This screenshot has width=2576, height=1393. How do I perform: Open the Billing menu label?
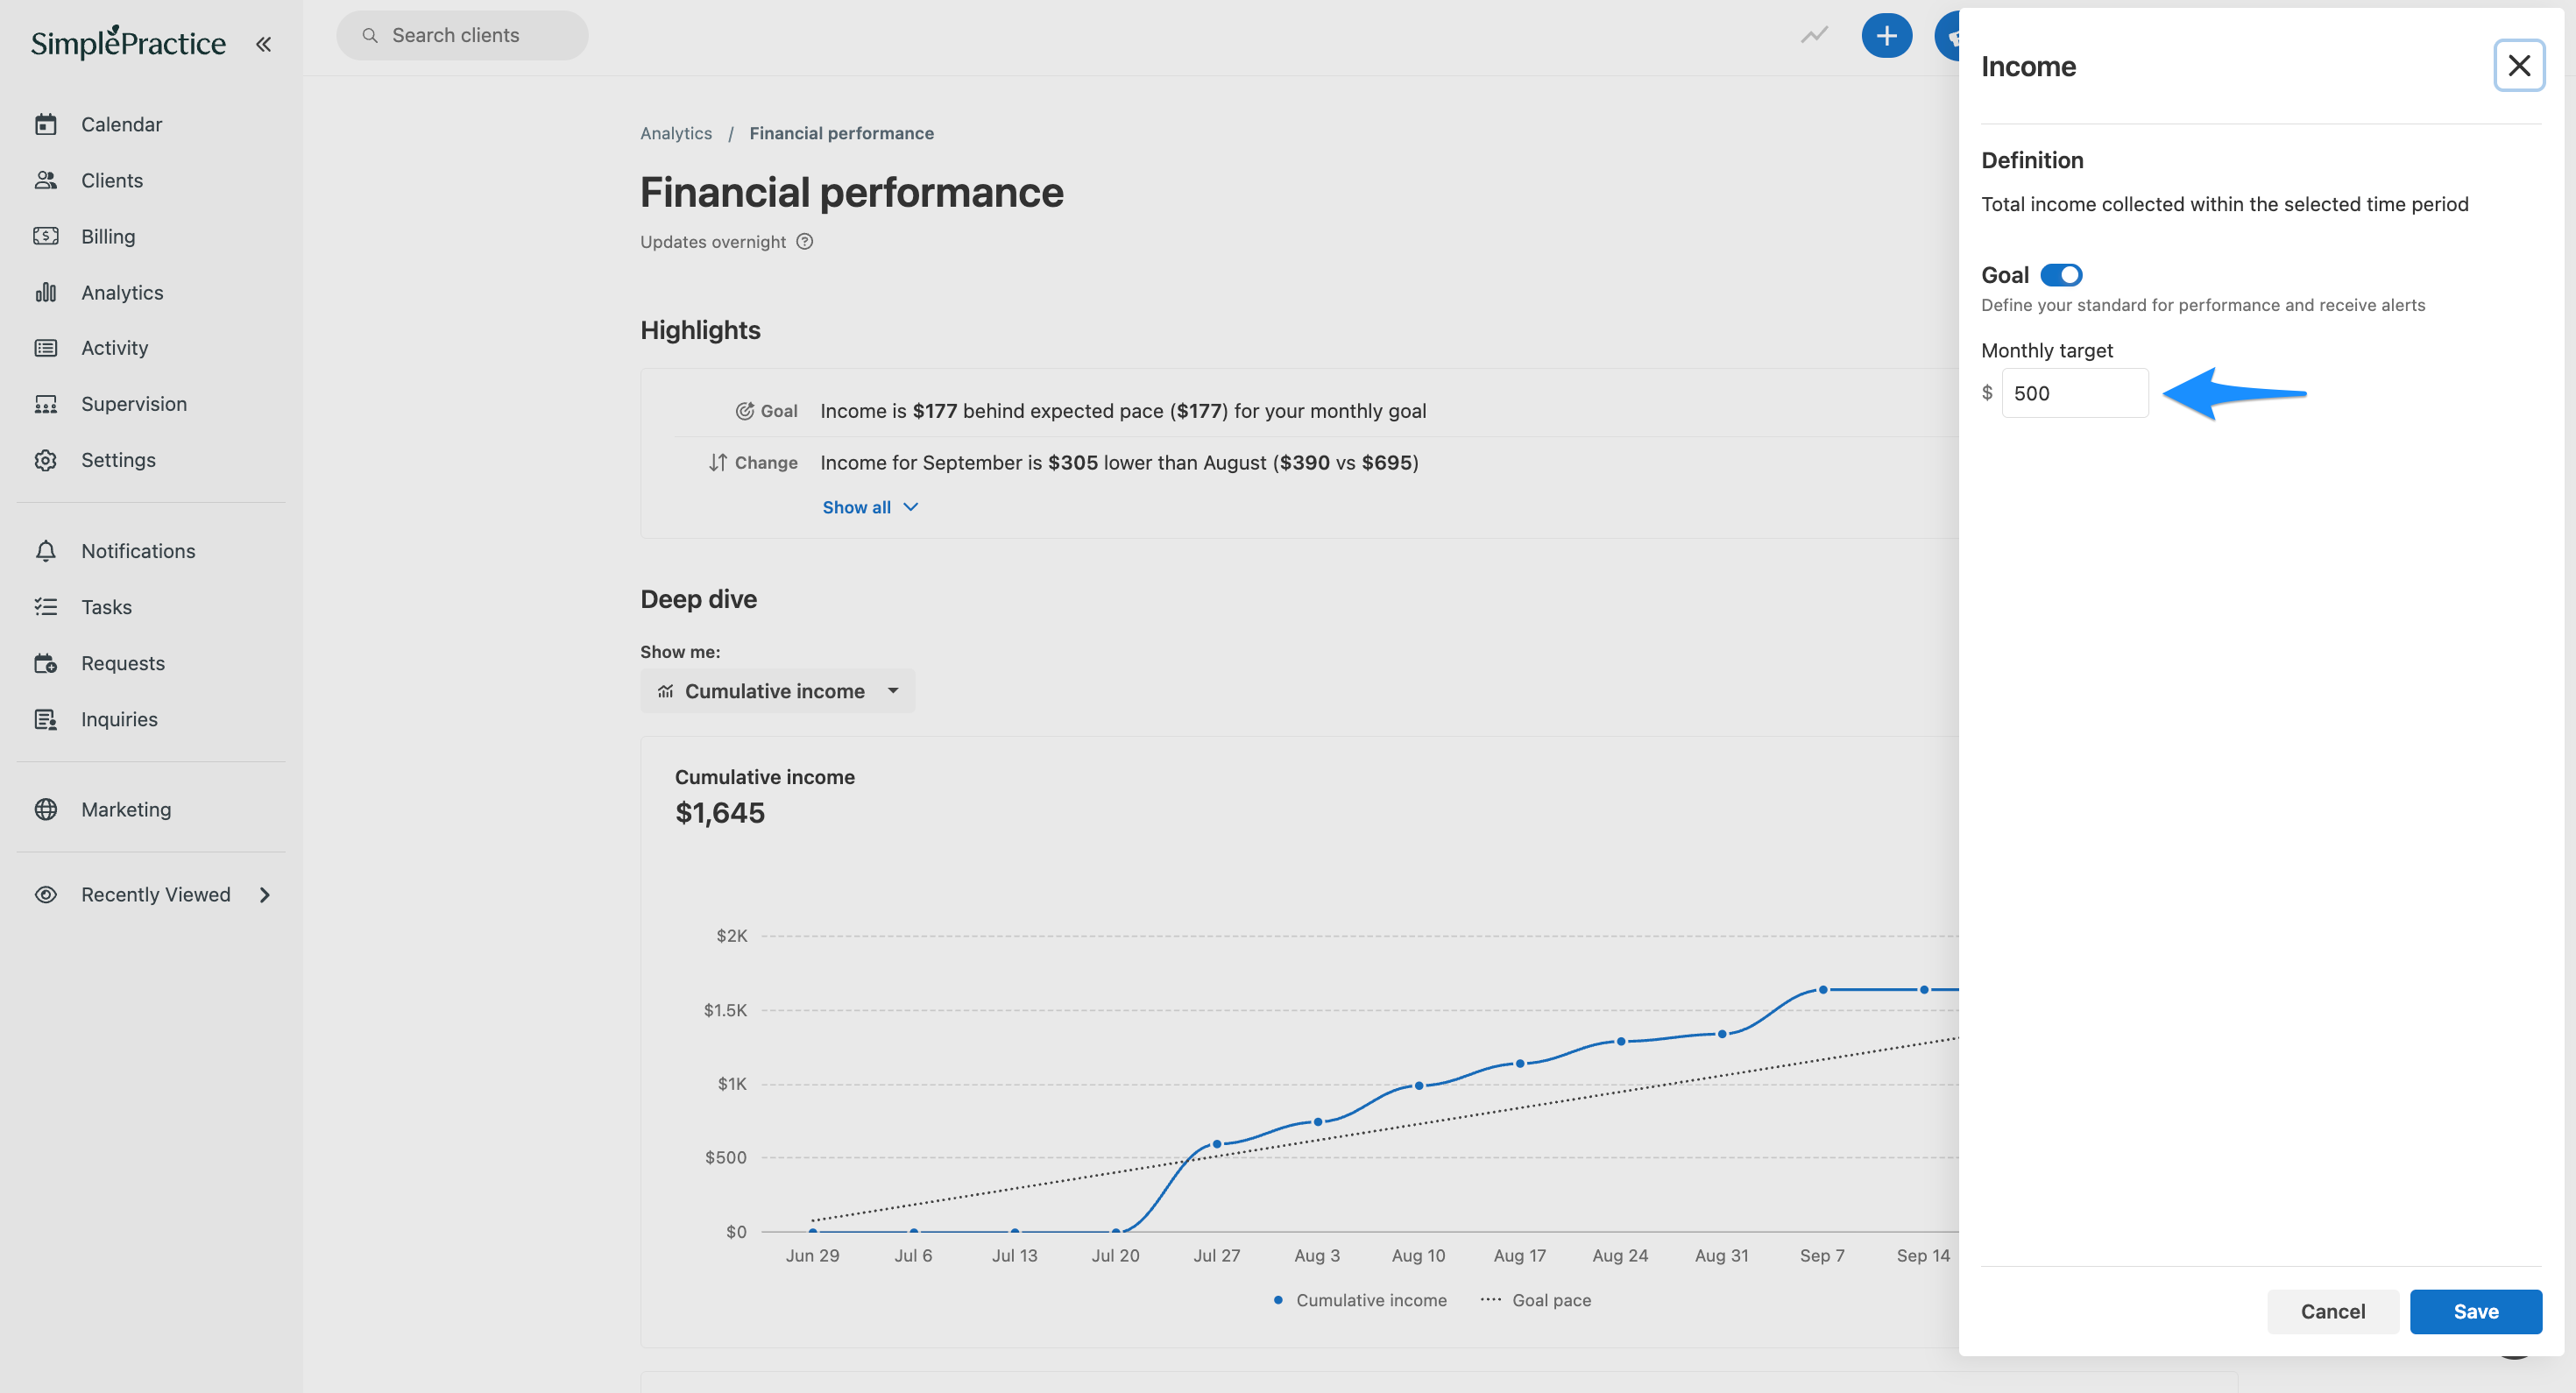tap(108, 236)
